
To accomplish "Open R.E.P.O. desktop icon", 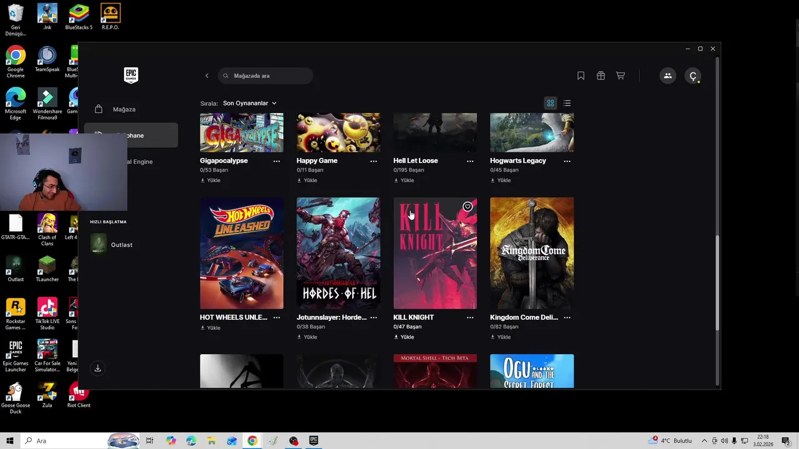I will point(110,17).
